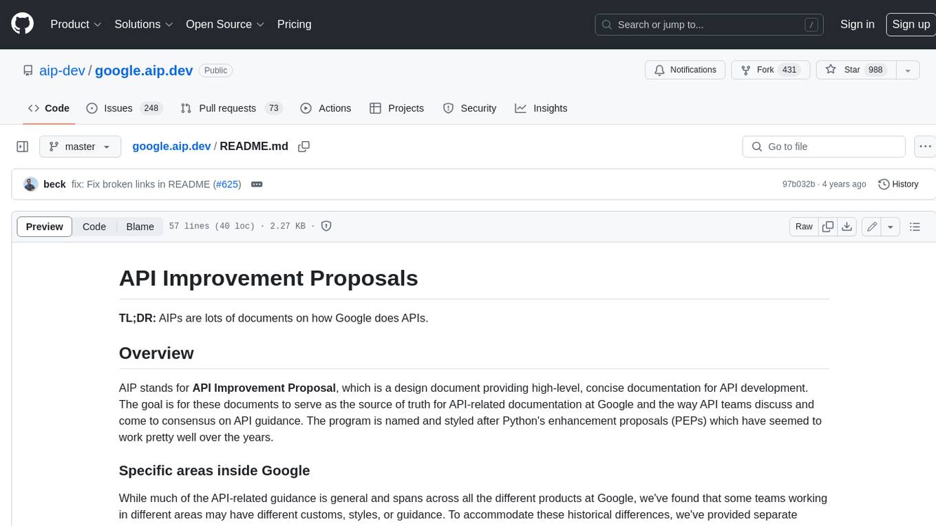Star the repository

click(x=855, y=70)
